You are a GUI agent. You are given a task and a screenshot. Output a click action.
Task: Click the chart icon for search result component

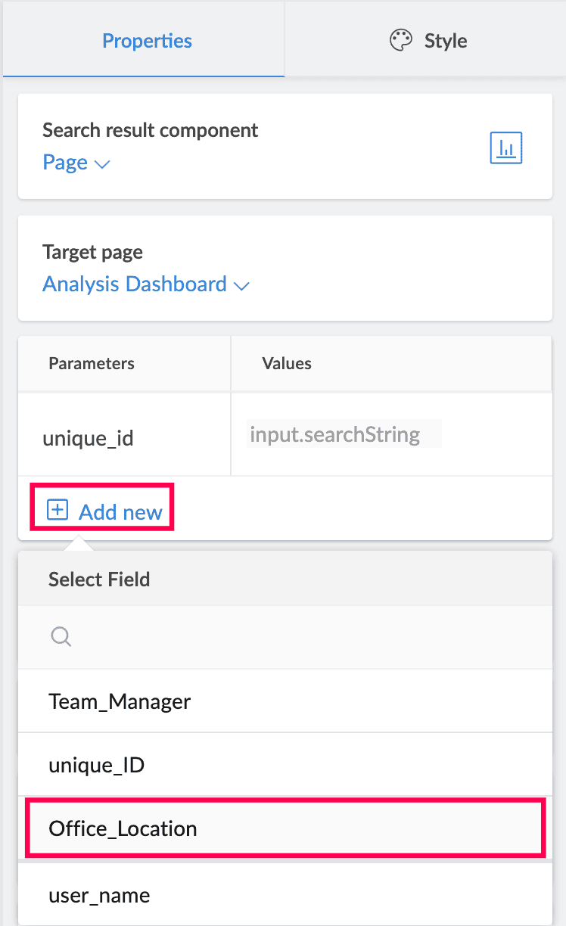click(x=506, y=148)
